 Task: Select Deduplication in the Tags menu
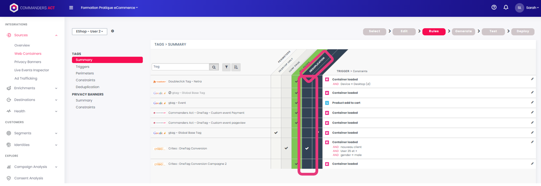(x=87, y=87)
